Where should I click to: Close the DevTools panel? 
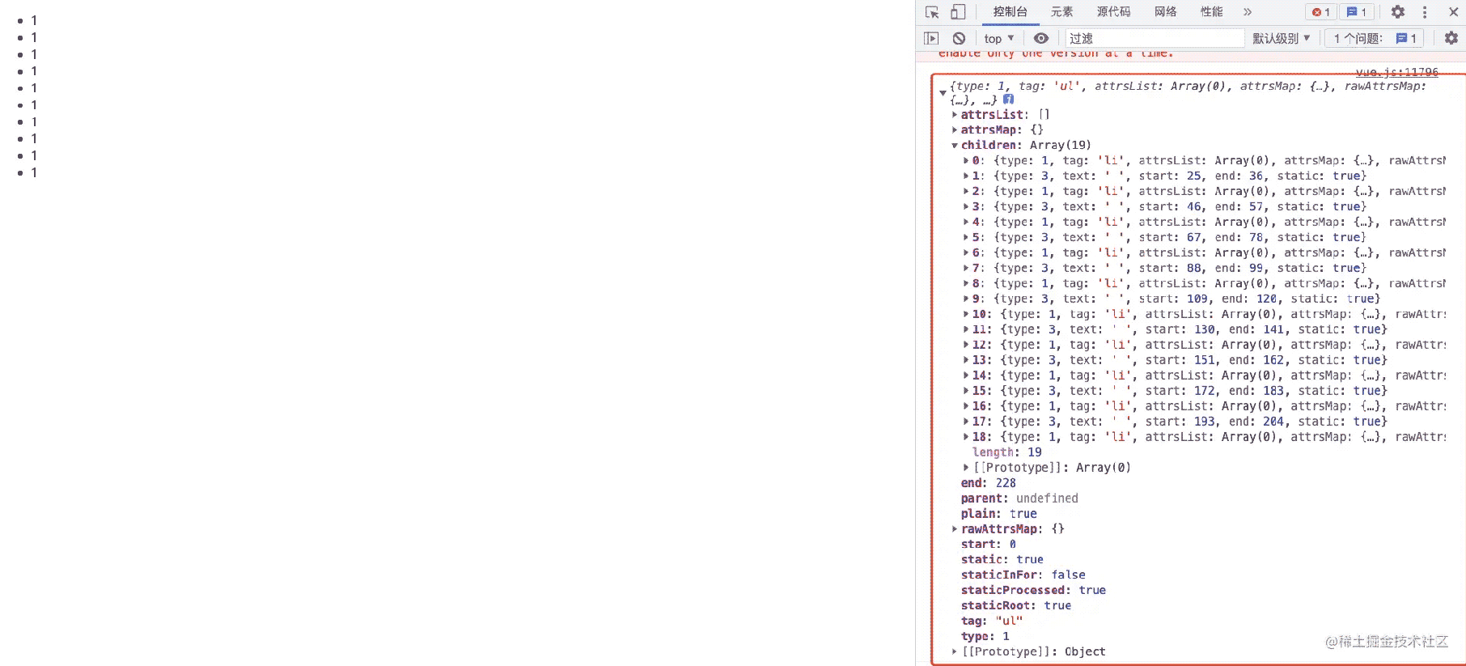pyautogui.click(x=1453, y=12)
